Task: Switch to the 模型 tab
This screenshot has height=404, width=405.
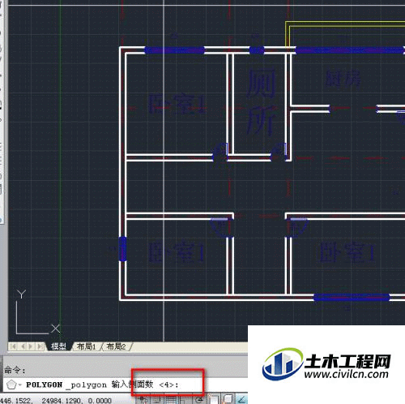Action: [x=58, y=346]
